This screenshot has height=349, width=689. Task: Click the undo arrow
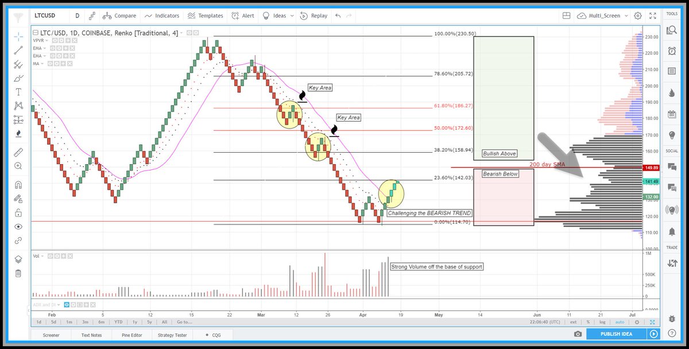tap(338, 15)
